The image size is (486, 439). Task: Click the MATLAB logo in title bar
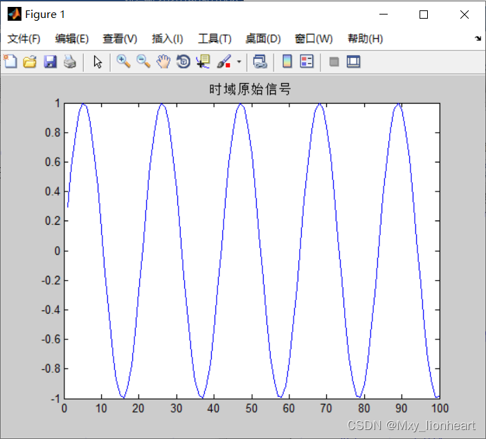click(x=15, y=15)
